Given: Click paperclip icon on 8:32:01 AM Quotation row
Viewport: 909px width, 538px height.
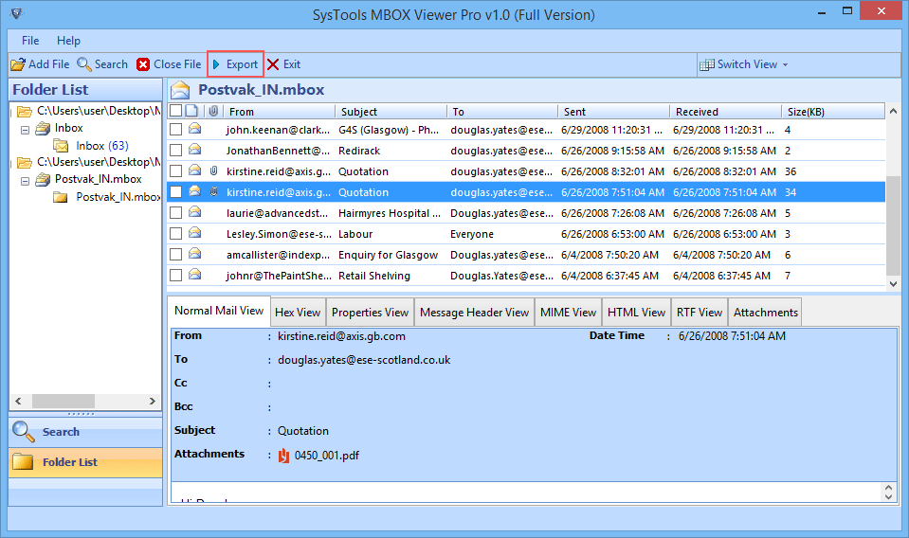Looking at the screenshot, I should [213, 170].
